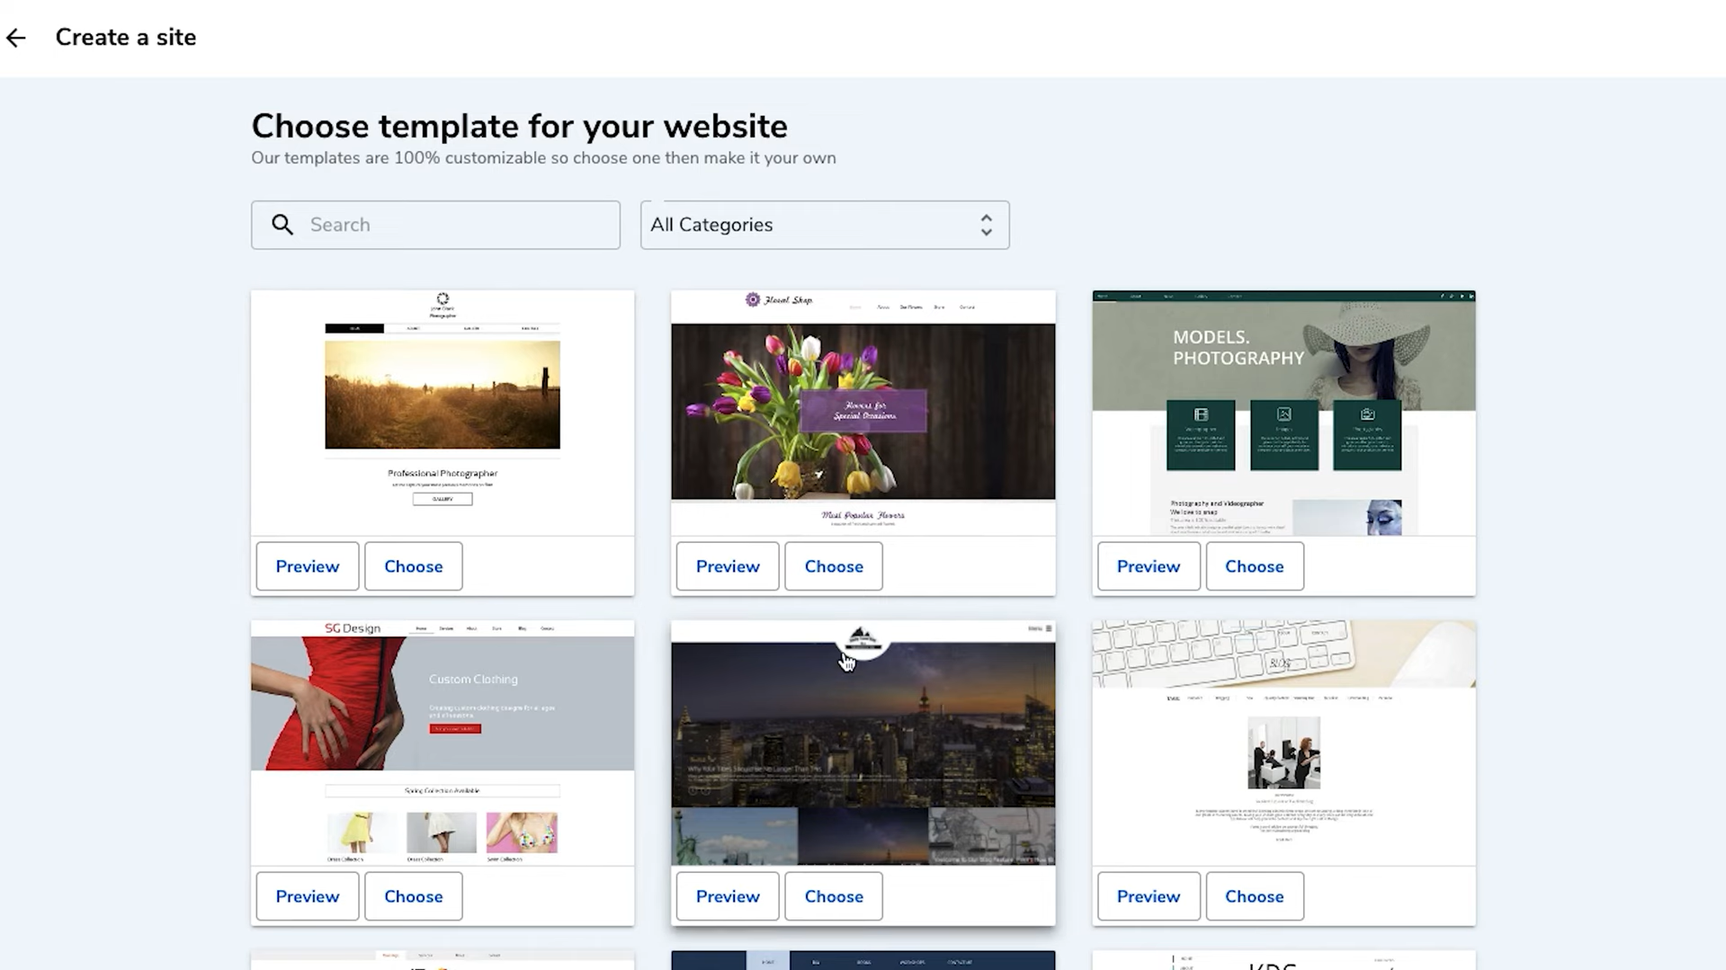
Task: Preview the keyboard blog template
Action: [1148, 895]
